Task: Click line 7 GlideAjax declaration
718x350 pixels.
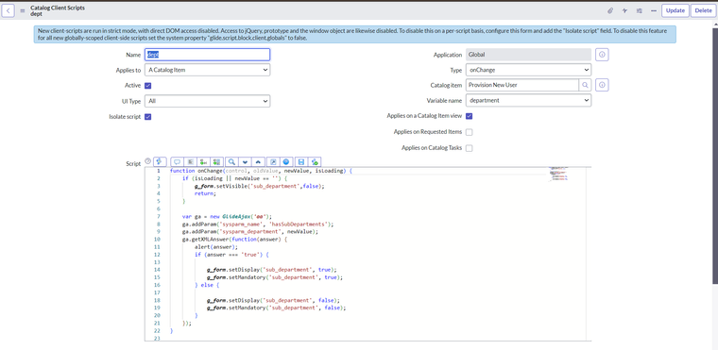Action: (x=227, y=216)
